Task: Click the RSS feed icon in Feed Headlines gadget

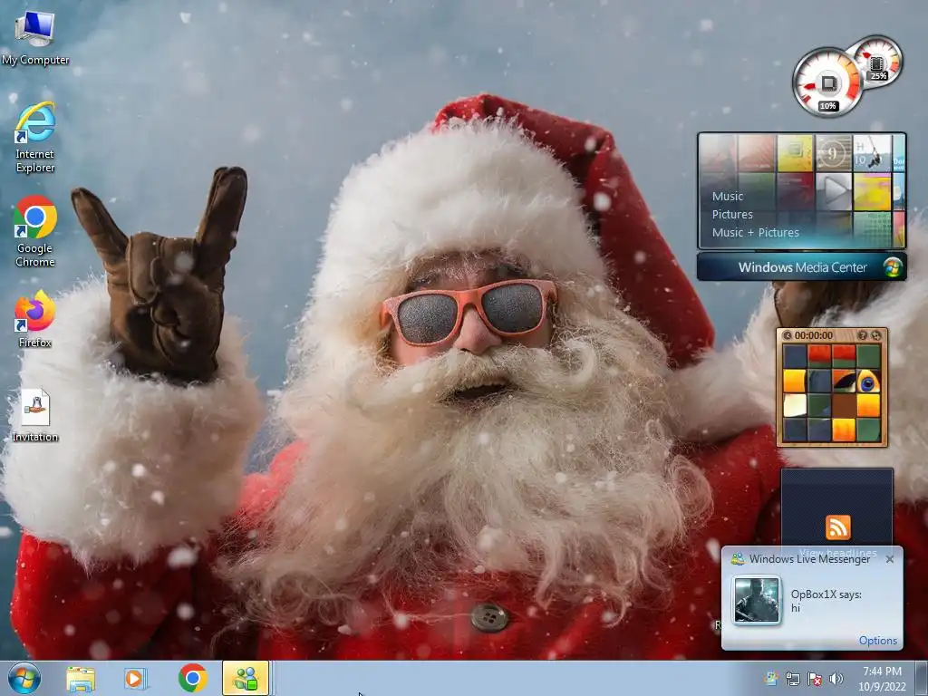Action: coord(838,527)
